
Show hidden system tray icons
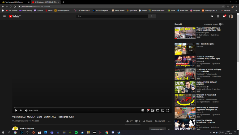pyautogui.click(x=211, y=132)
